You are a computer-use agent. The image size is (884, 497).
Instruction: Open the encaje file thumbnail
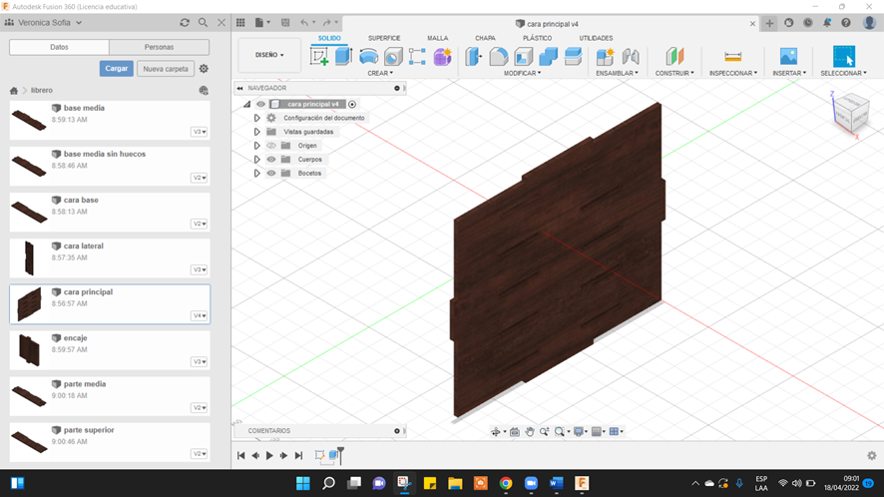[29, 350]
